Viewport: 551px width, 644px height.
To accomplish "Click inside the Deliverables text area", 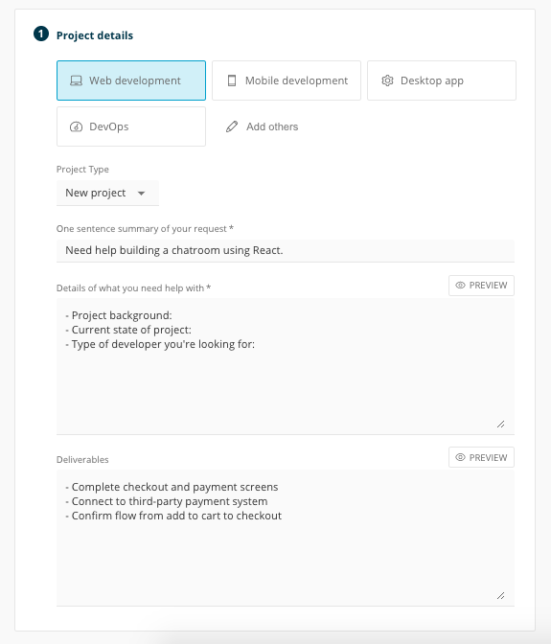I will pos(286,538).
